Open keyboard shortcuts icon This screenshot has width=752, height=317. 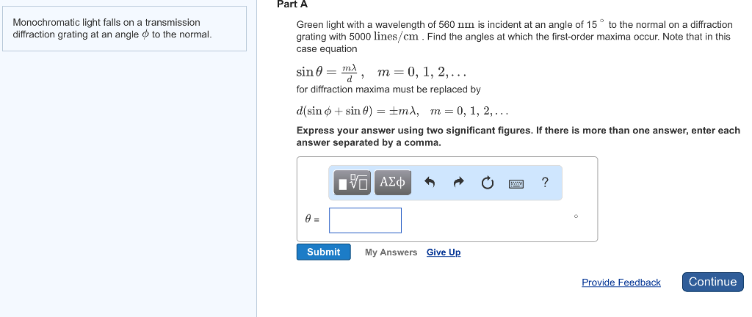[516, 183]
